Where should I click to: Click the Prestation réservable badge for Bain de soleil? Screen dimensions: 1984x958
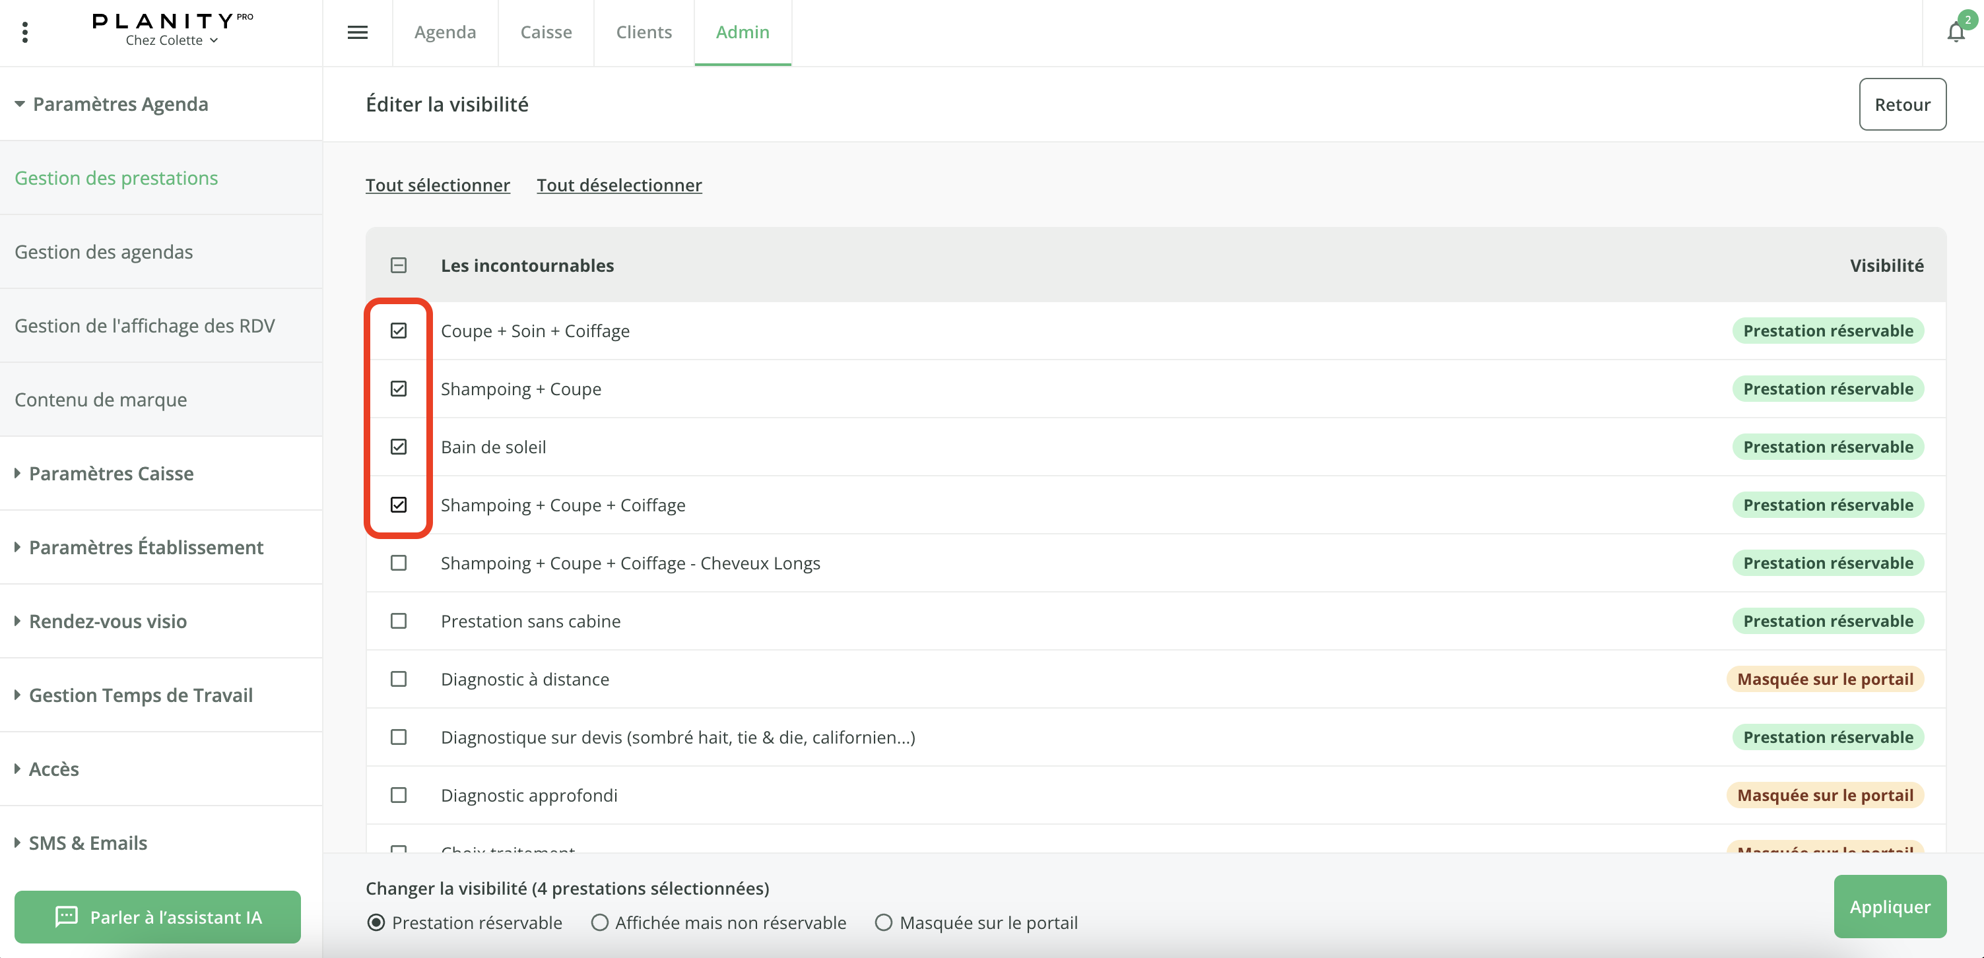click(x=1828, y=447)
